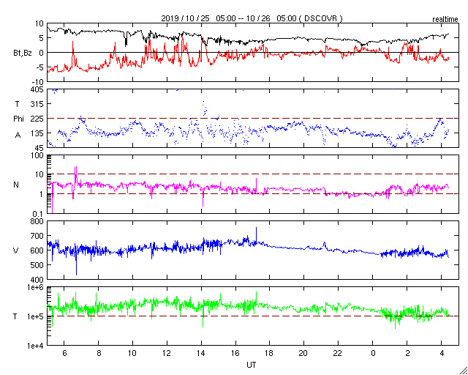Click the '600' tick on the V axis

(37, 250)
